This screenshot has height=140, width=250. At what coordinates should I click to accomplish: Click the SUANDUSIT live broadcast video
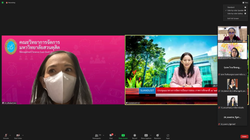click(x=171, y=70)
